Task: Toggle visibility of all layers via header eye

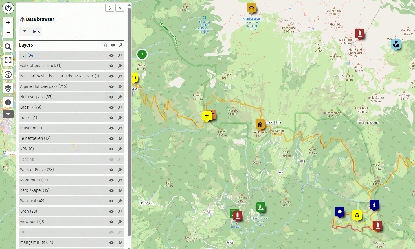Action: coord(113,45)
